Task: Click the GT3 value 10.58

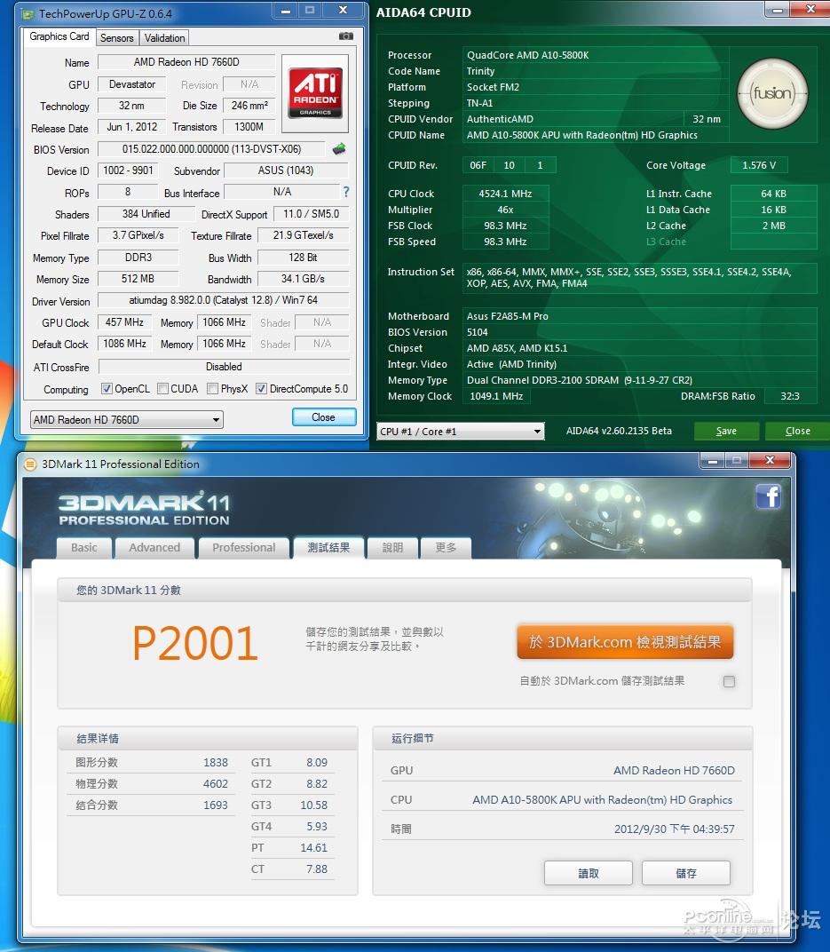Action: [313, 805]
